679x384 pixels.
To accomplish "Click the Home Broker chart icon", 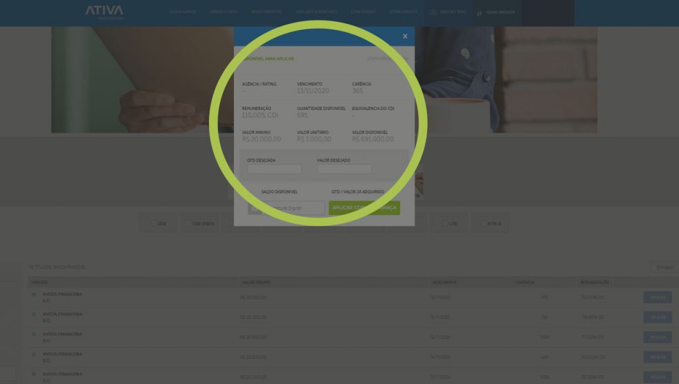I will point(479,13).
